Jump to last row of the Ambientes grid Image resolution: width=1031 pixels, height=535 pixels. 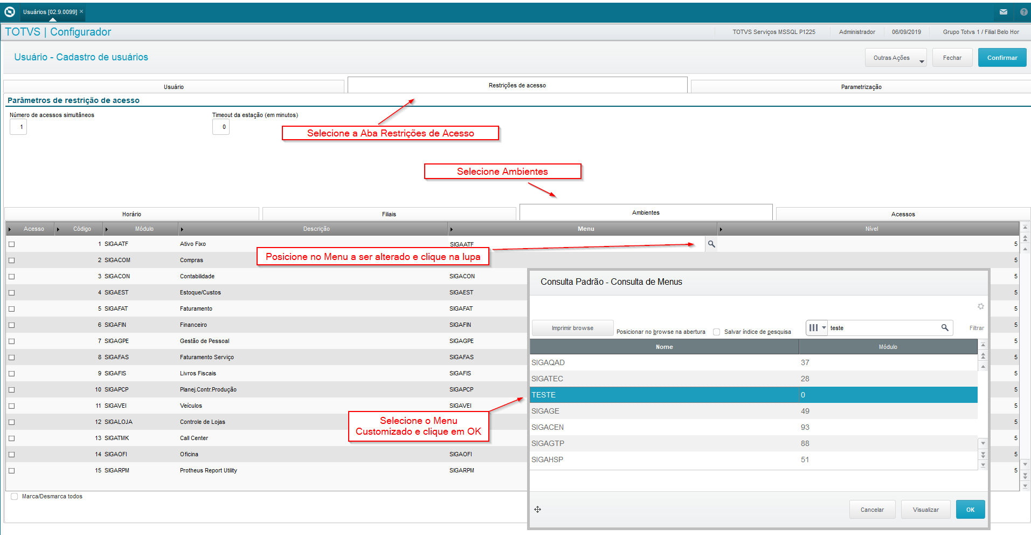coord(1025,486)
